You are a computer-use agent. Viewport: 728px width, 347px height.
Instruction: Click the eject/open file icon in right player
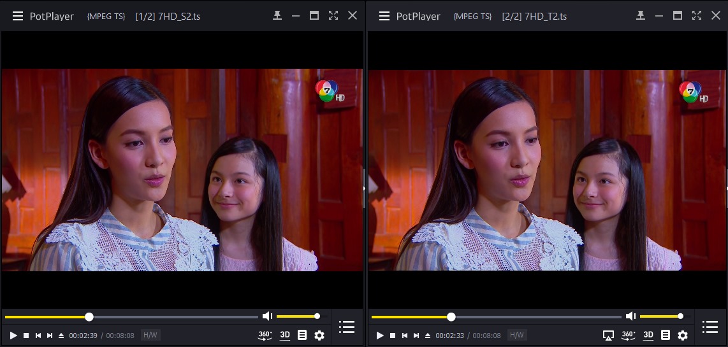428,336
